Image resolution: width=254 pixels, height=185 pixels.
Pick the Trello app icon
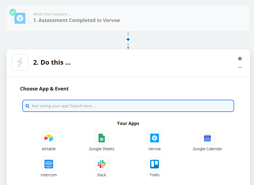[155, 164]
